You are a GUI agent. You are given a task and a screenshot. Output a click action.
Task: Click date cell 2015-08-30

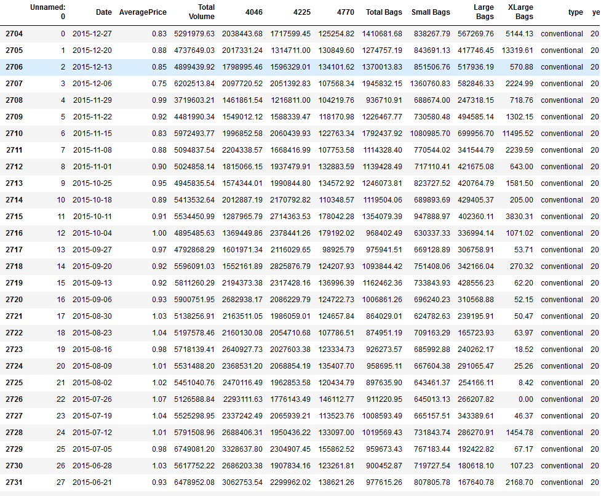pyautogui.click(x=92, y=316)
